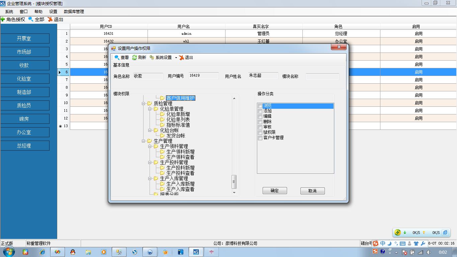Click the green plus floating network widget icon

pyautogui.click(x=397, y=232)
